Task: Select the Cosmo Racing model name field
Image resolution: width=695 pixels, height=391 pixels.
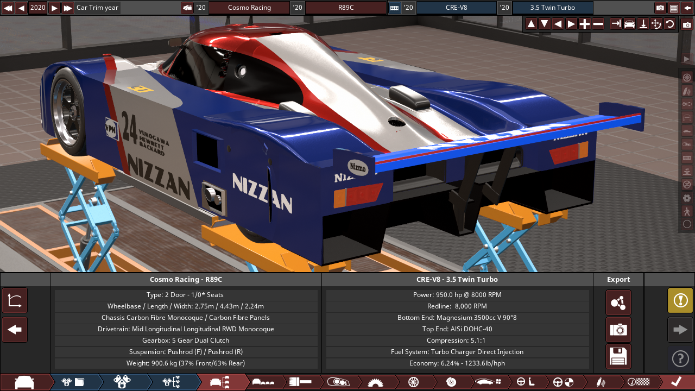Action: pos(249,8)
